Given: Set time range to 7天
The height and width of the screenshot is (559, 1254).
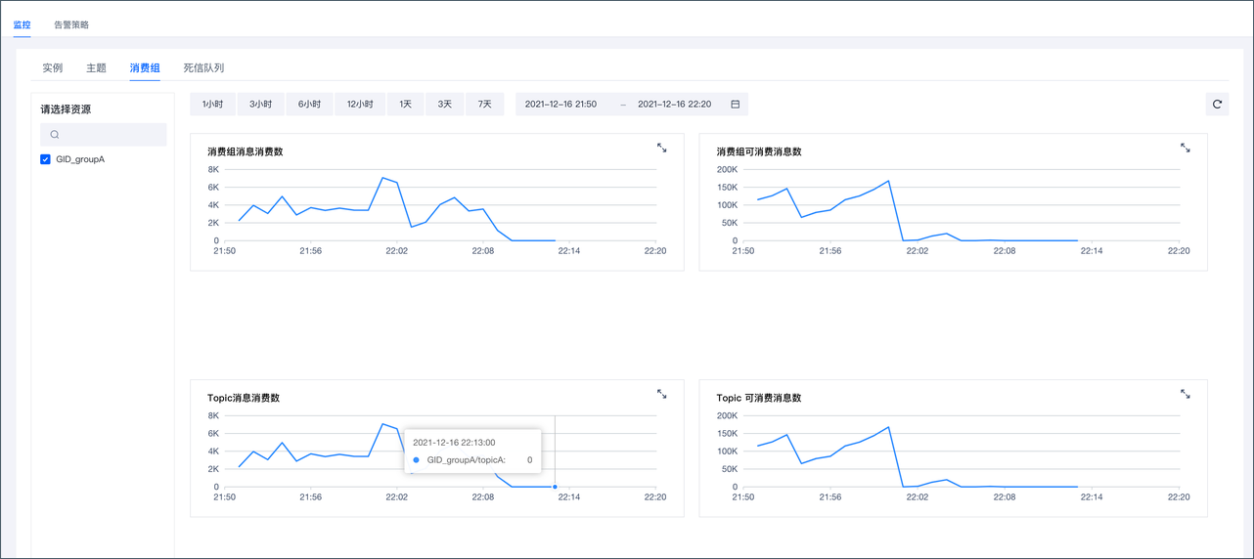Looking at the screenshot, I should click(485, 104).
